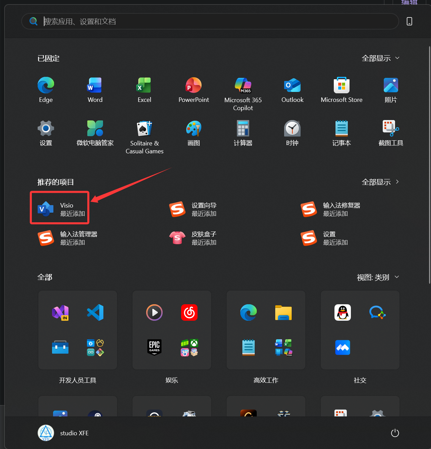Click the power button
Screen dimensions: 431x449
[x=395, y=433]
